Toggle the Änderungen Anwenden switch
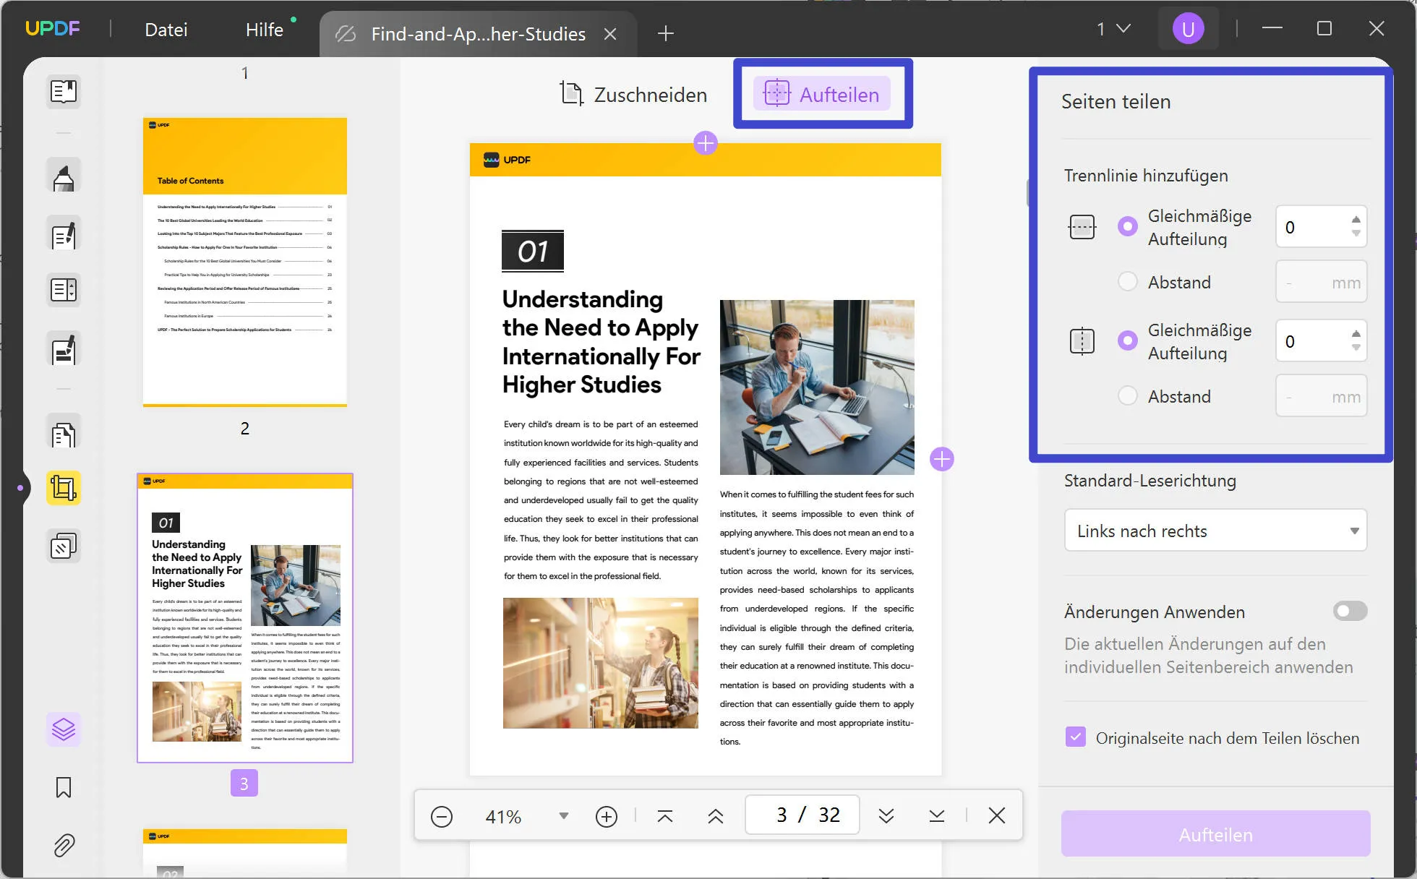This screenshot has height=879, width=1417. click(x=1350, y=612)
